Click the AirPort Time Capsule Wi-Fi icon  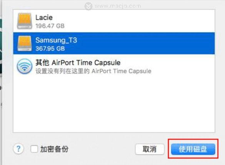coord(25,66)
